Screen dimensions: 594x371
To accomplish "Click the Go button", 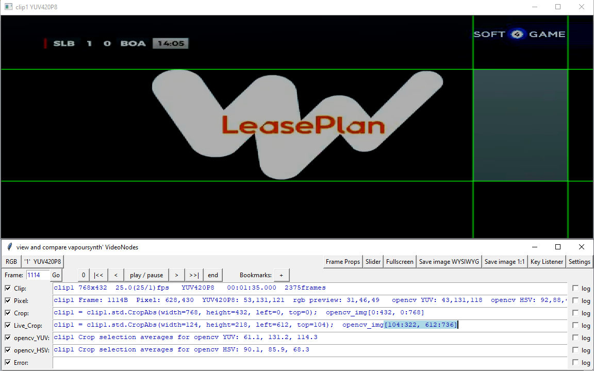I will pos(56,275).
